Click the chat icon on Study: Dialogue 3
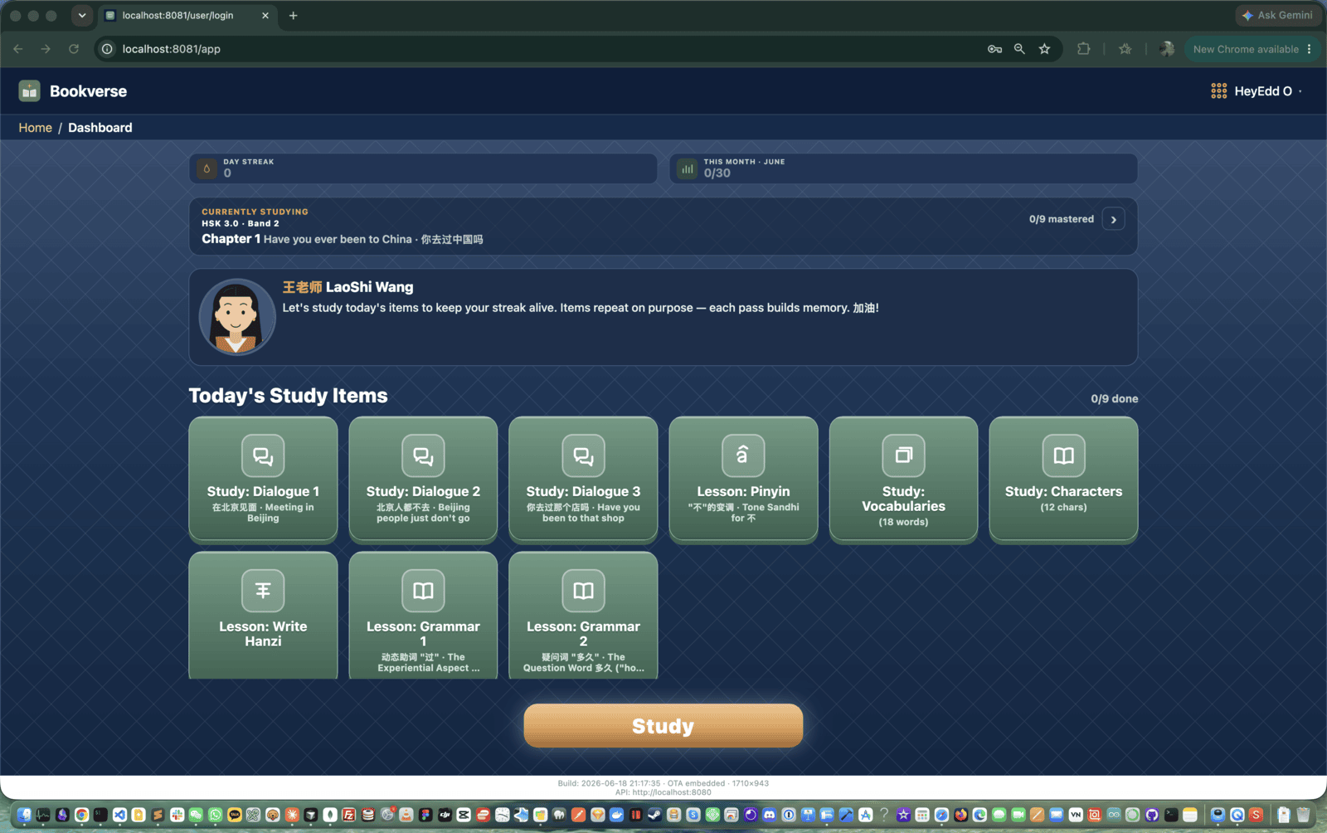1327x833 pixels. [583, 455]
